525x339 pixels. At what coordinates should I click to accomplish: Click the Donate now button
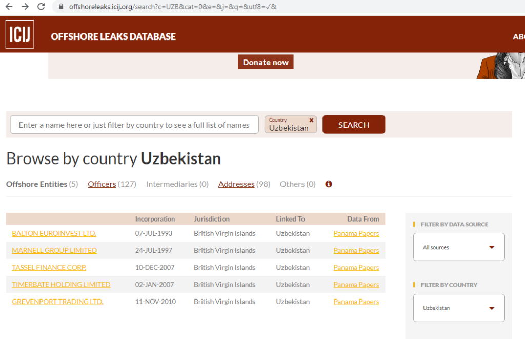point(266,63)
